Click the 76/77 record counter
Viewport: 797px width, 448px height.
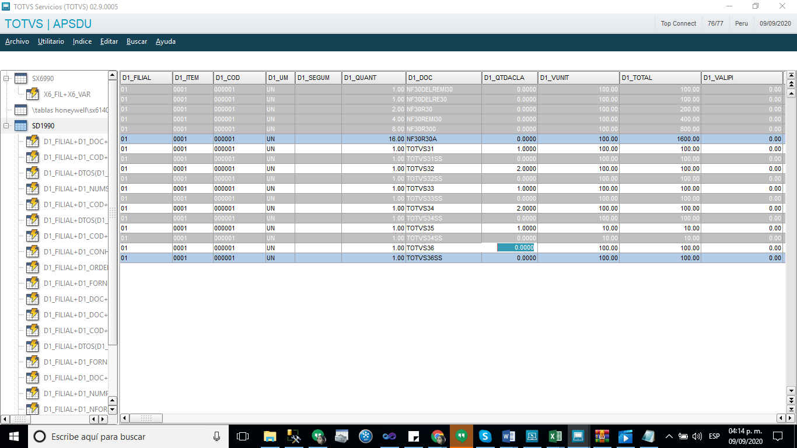pos(715,23)
